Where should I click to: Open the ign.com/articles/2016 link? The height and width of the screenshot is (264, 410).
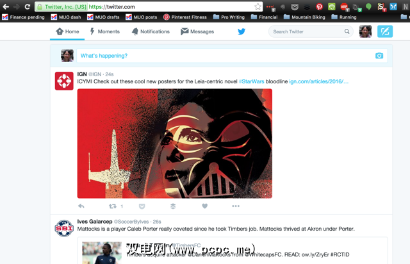coord(319,81)
